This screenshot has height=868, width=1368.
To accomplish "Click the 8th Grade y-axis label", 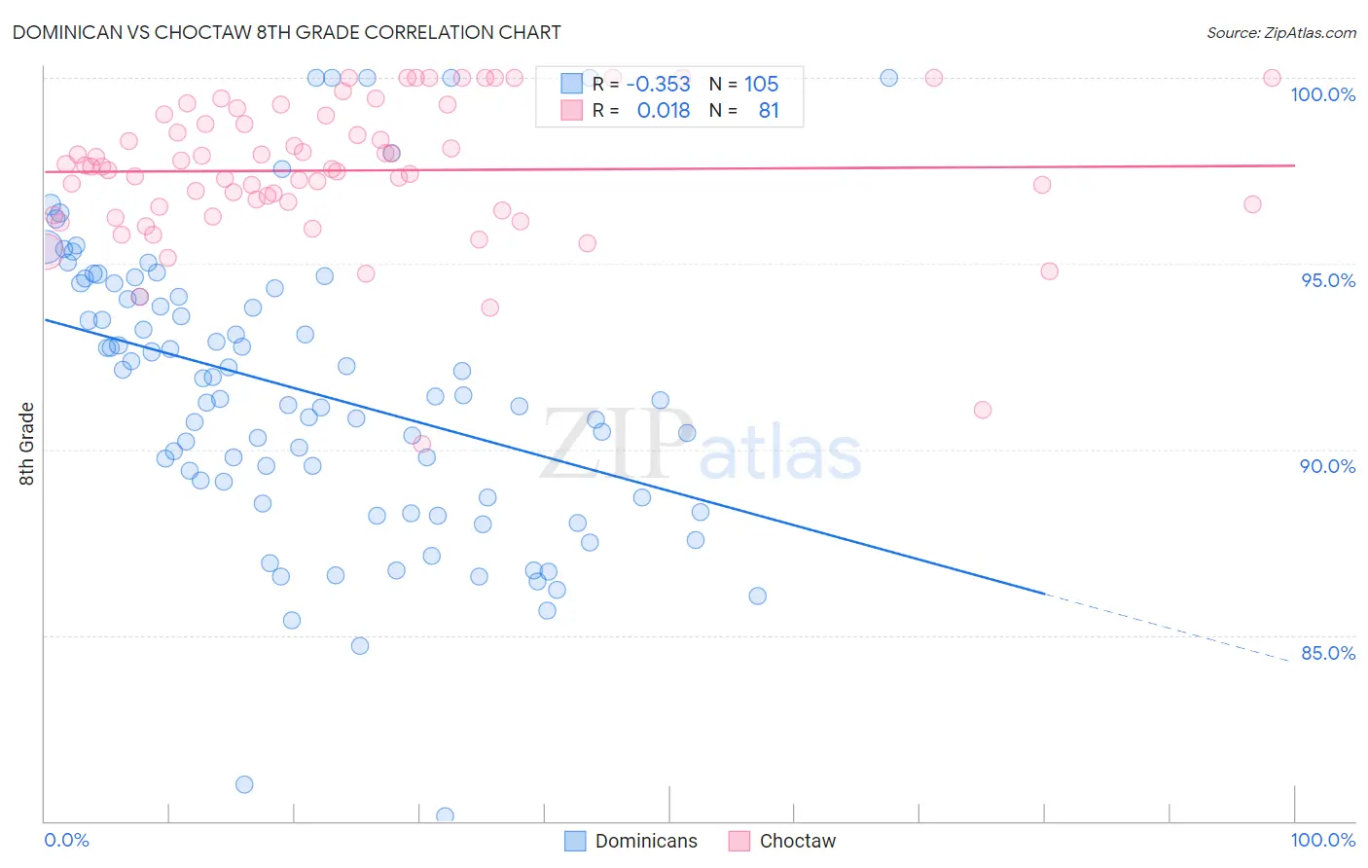I will 26,444.
